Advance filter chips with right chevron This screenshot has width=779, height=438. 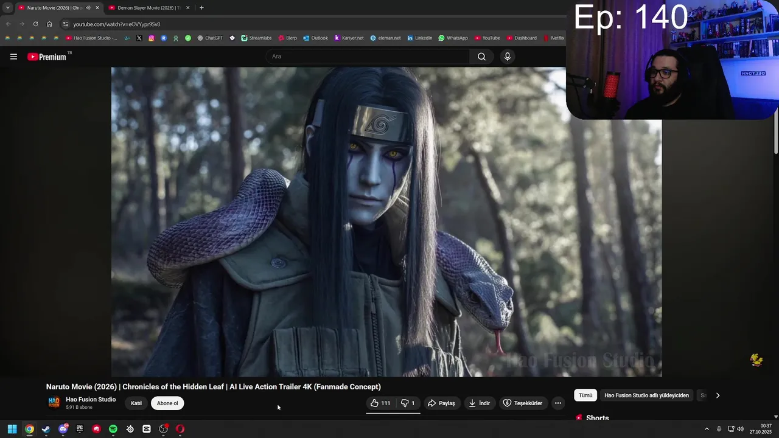coord(718,395)
